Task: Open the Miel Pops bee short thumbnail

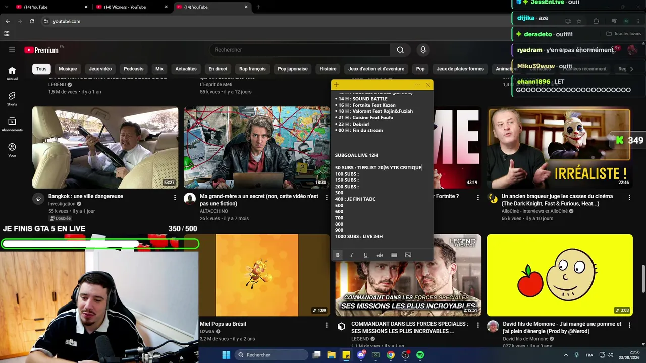Action: point(257,275)
